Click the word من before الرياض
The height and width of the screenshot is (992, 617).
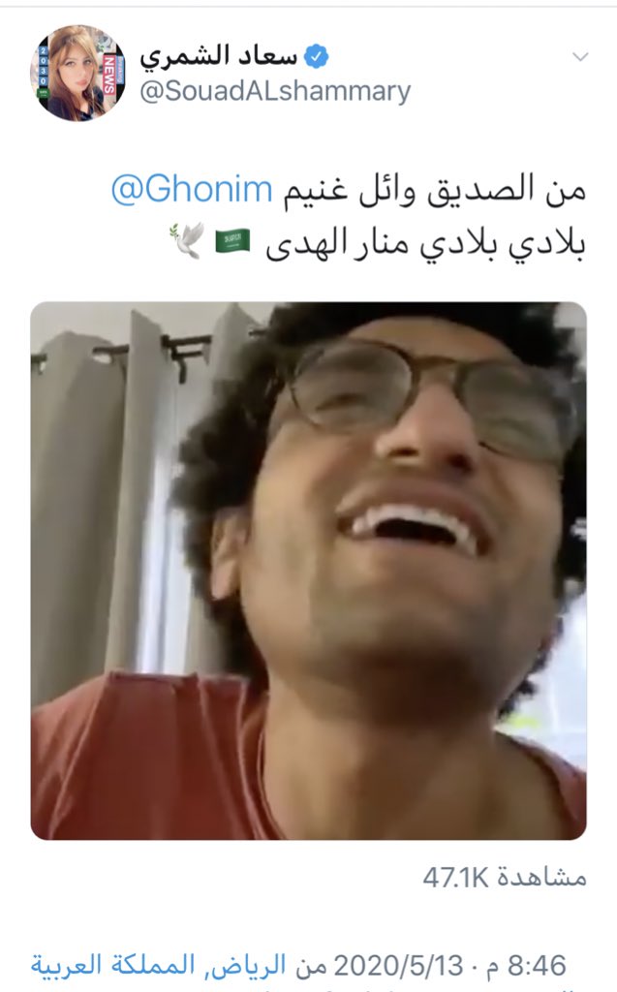click(311, 967)
